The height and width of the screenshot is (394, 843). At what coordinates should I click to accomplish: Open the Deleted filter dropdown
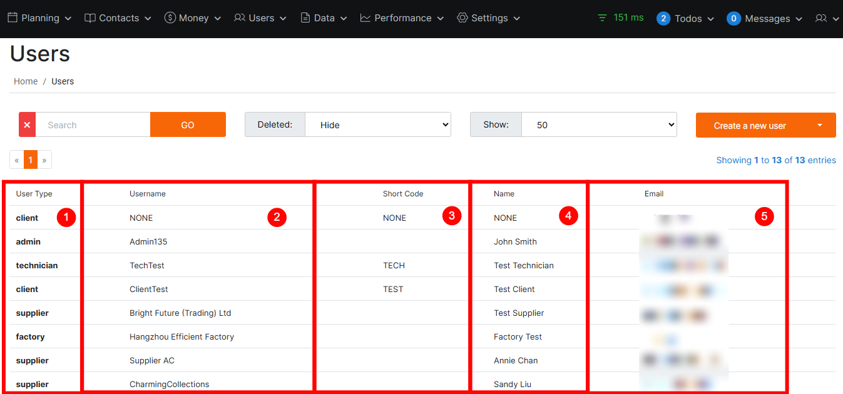tap(377, 125)
